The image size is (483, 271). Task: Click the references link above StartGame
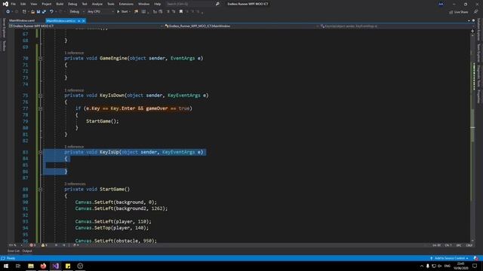[x=75, y=184]
